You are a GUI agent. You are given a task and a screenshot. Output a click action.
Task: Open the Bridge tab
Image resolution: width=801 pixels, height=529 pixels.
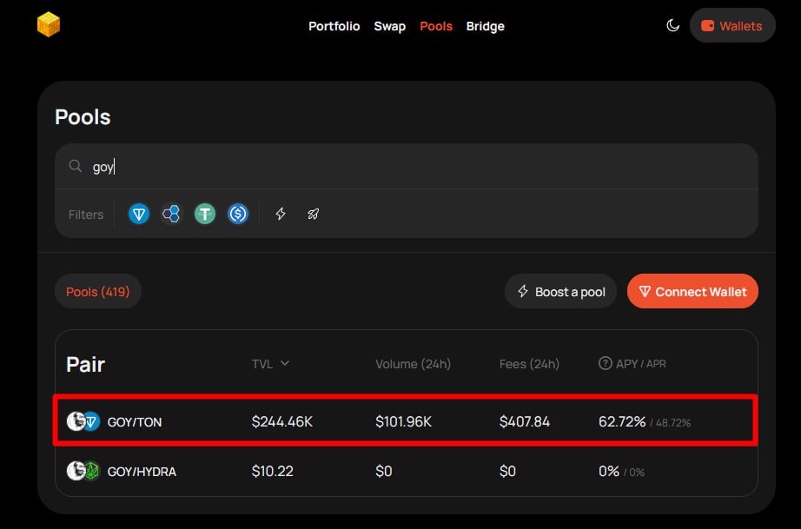pos(486,26)
